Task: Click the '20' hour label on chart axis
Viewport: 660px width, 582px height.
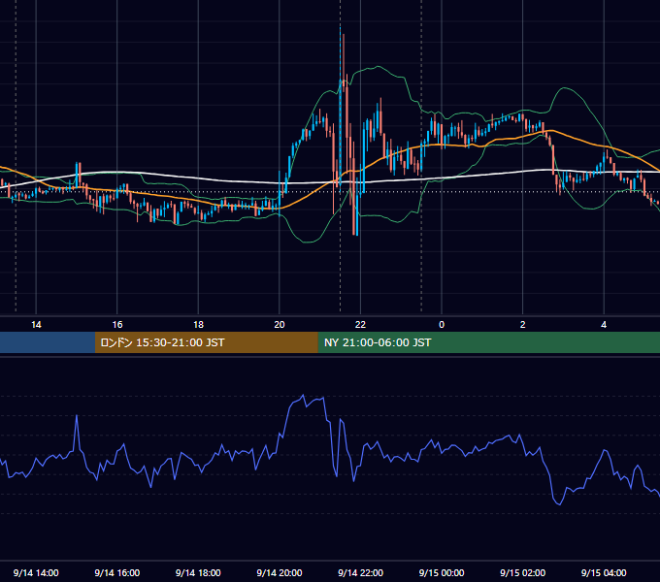Action: pyautogui.click(x=280, y=325)
